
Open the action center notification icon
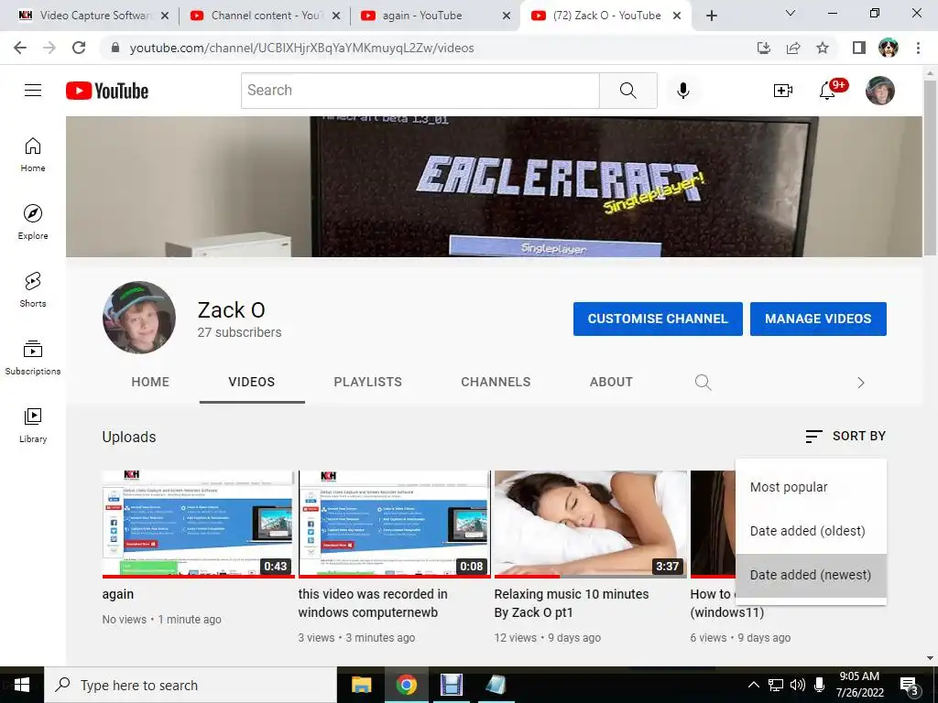tap(910, 686)
